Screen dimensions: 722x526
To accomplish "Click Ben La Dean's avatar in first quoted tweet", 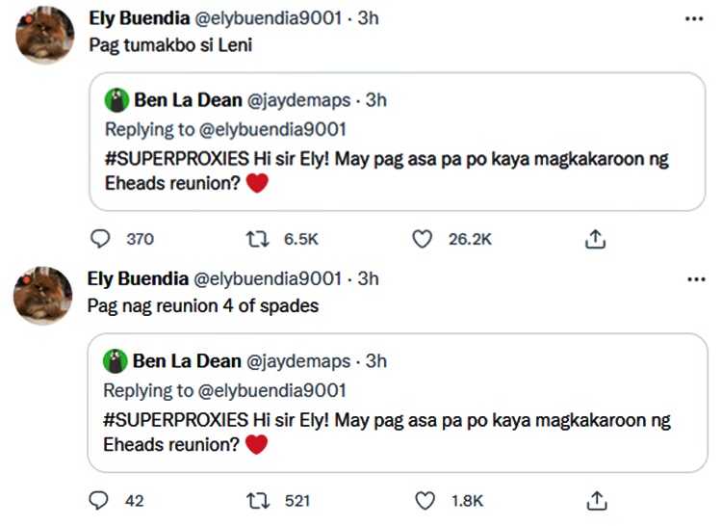I will 116,100.
